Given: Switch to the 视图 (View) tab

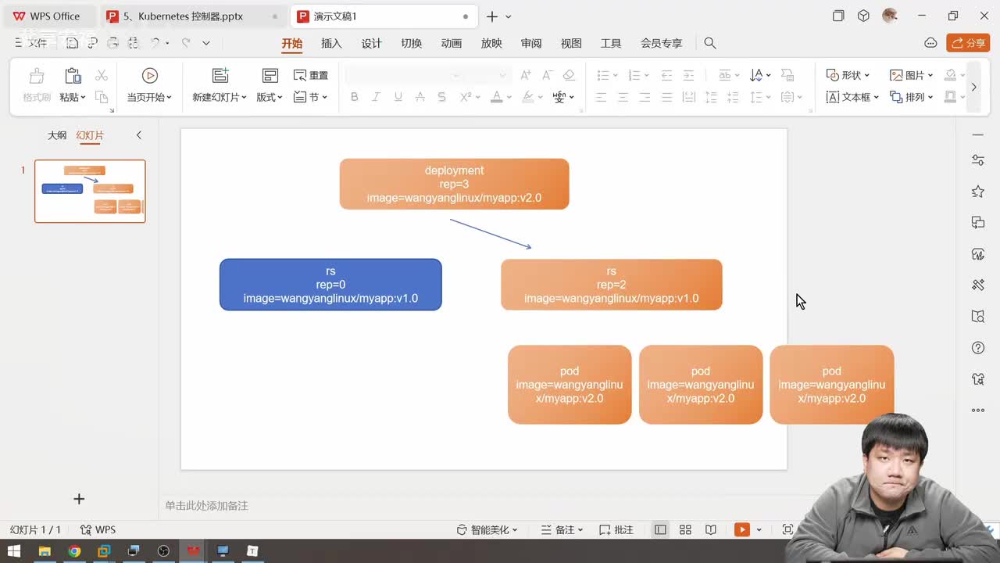Looking at the screenshot, I should coord(571,44).
